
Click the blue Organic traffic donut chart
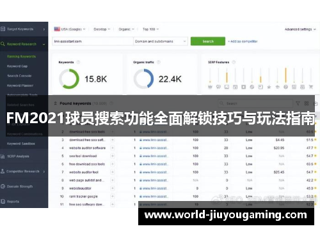pos(143,78)
